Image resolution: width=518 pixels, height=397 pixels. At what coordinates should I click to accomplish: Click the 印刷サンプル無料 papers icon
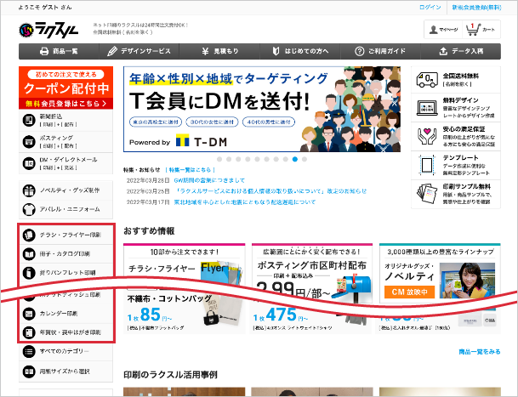pos(427,194)
